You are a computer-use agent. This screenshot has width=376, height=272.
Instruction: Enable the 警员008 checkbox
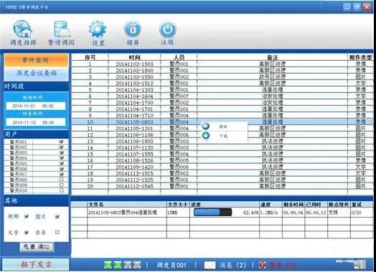62,180
